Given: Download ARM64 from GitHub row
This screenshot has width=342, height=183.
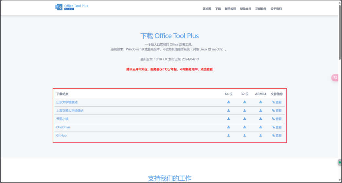Looking at the screenshot, I should (x=261, y=135).
